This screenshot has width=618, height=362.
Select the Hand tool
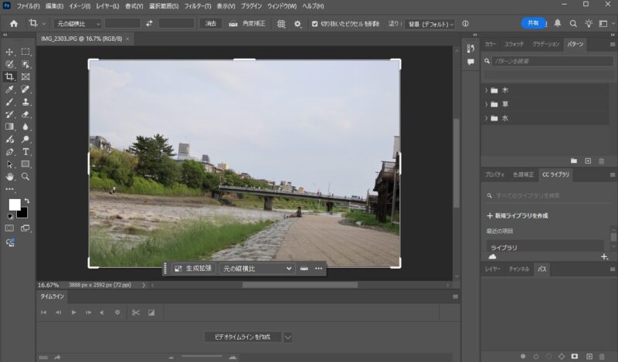click(9, 177)
